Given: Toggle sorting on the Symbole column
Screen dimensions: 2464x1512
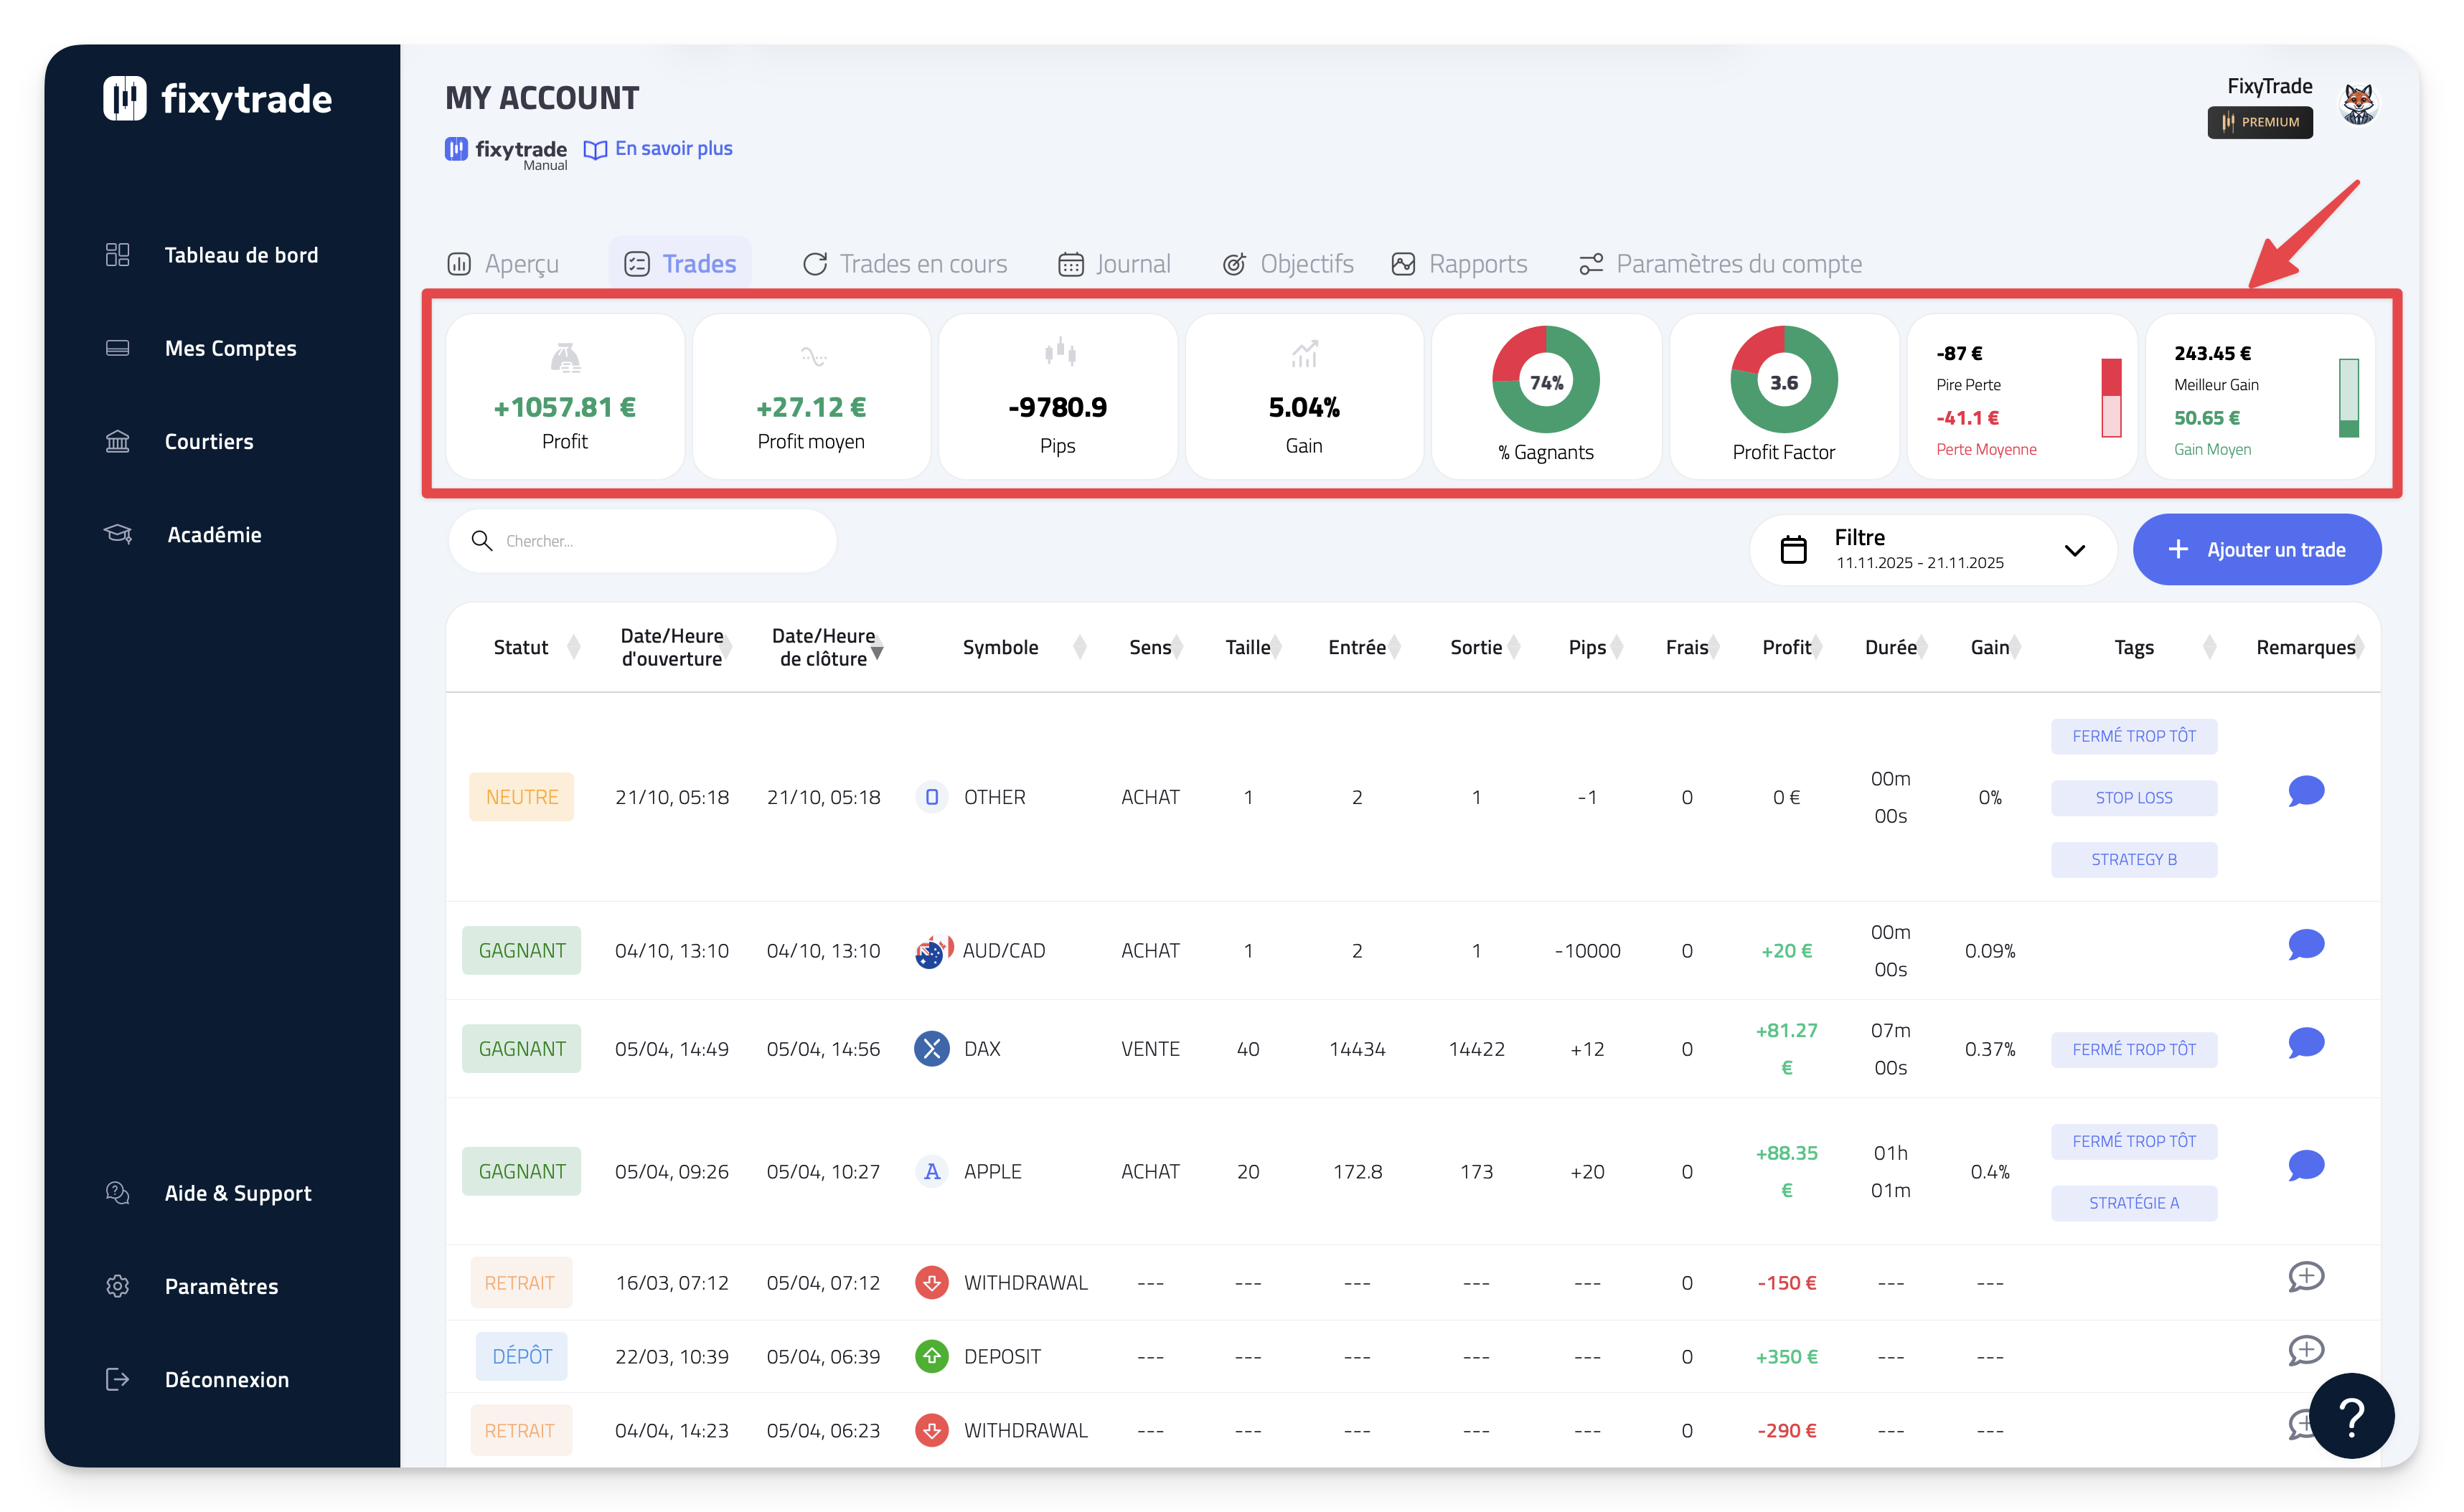Looking at the screenshot, I should [1079, 647].
